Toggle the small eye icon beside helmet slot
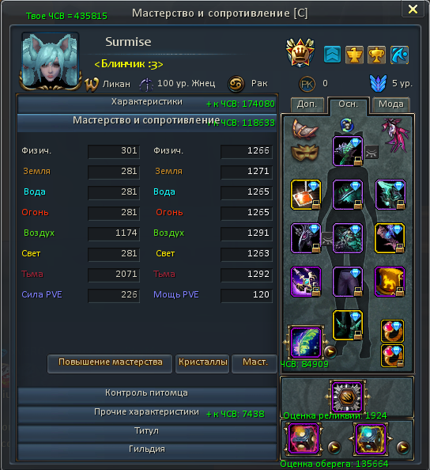 click(372, 152)
